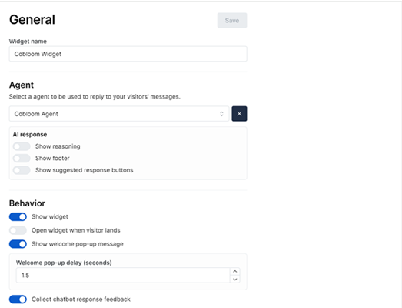
Task: Click the Agent select up-down chevron icon
Action: (x=221, y=114)
